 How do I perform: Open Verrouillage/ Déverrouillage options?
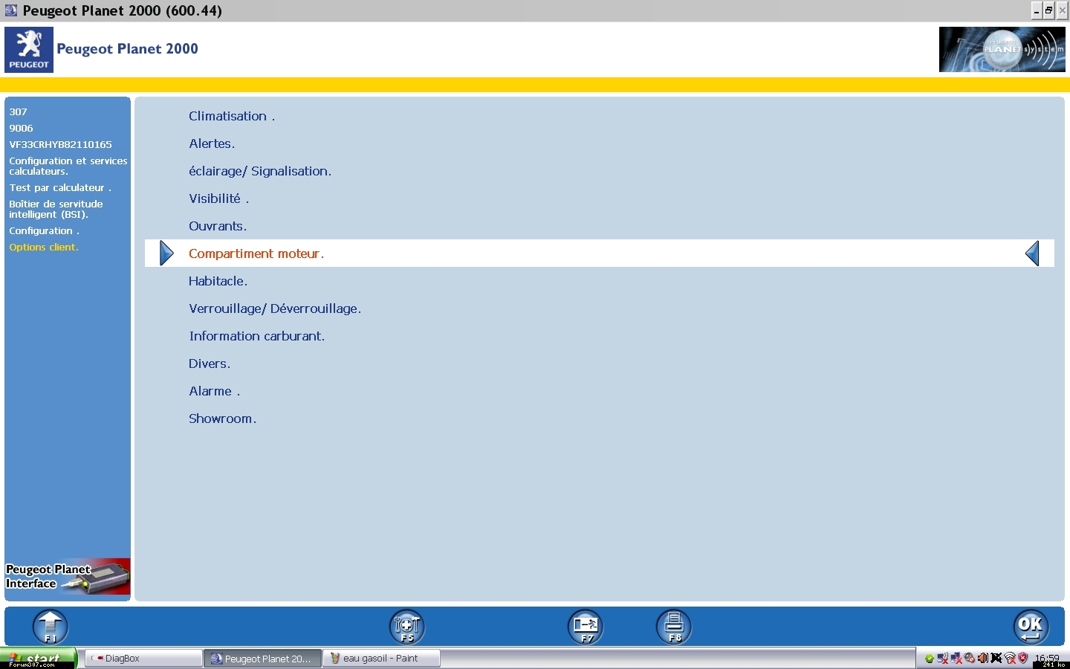274,308
